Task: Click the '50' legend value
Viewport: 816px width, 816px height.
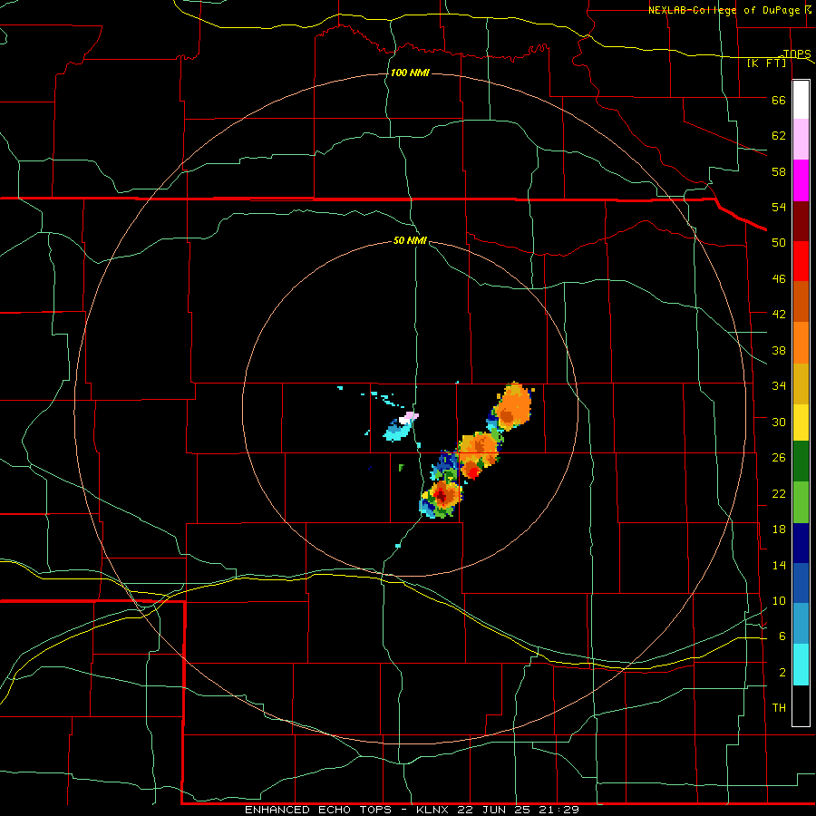Action: [779, 243]
